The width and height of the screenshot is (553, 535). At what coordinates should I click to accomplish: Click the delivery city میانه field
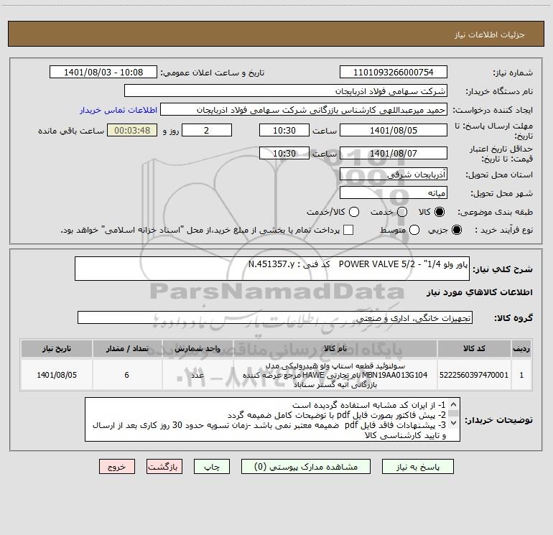[394, 192]
